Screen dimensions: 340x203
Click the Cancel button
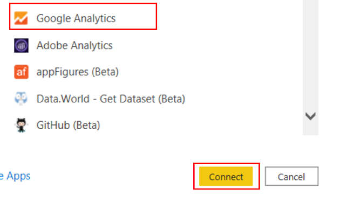click(291, 177)
